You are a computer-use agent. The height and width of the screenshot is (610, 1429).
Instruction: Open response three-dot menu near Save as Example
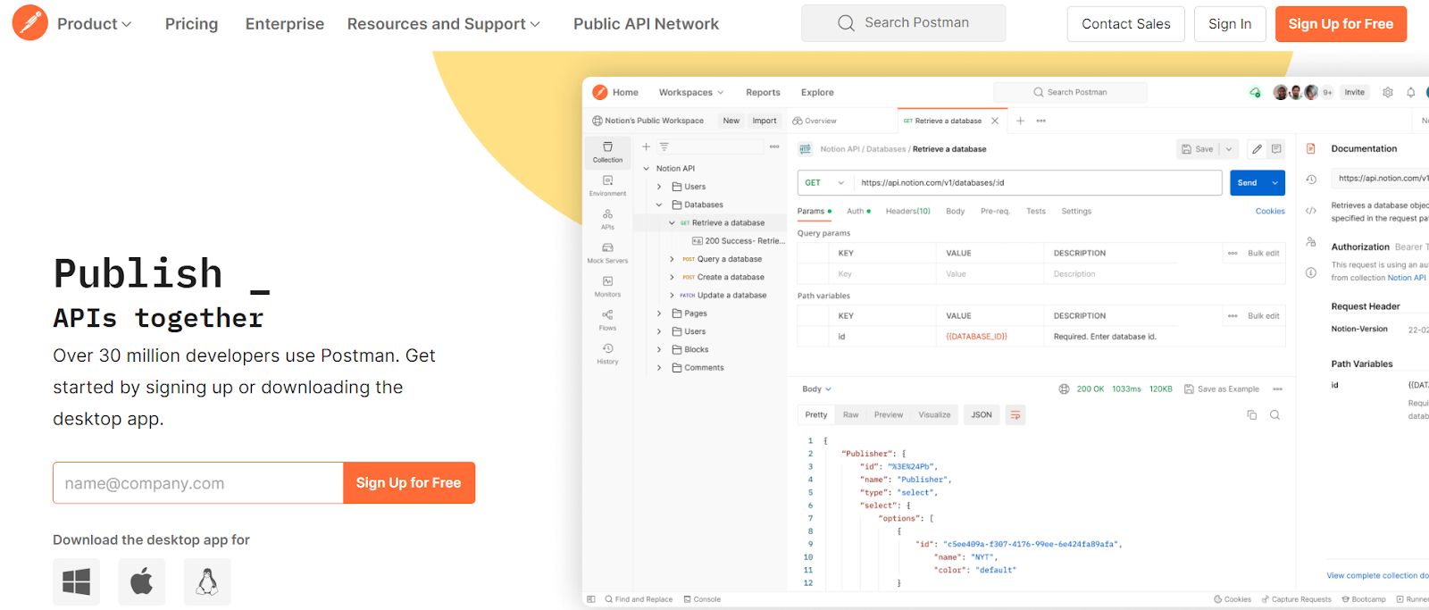click(x=1278, y=389)
